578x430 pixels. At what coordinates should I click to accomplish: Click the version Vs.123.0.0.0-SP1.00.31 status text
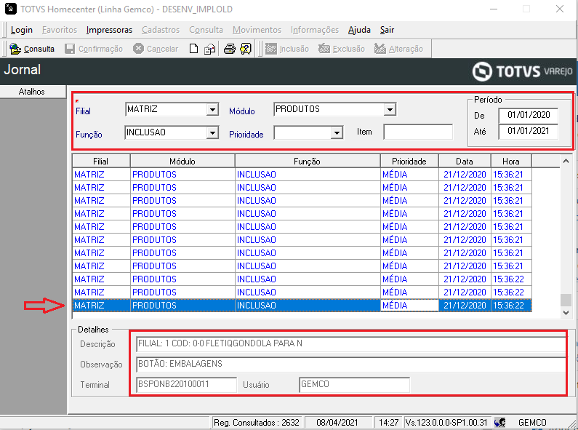(446, 423)
